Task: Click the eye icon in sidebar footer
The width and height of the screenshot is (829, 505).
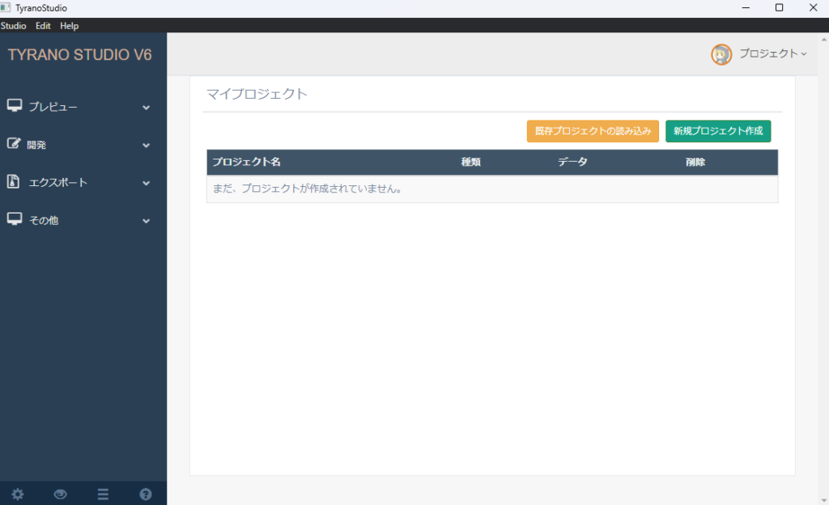Action: (61, 494)
